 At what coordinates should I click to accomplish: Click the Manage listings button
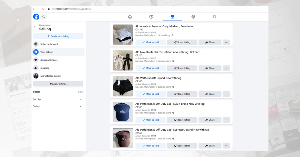(x=58, y=84)
